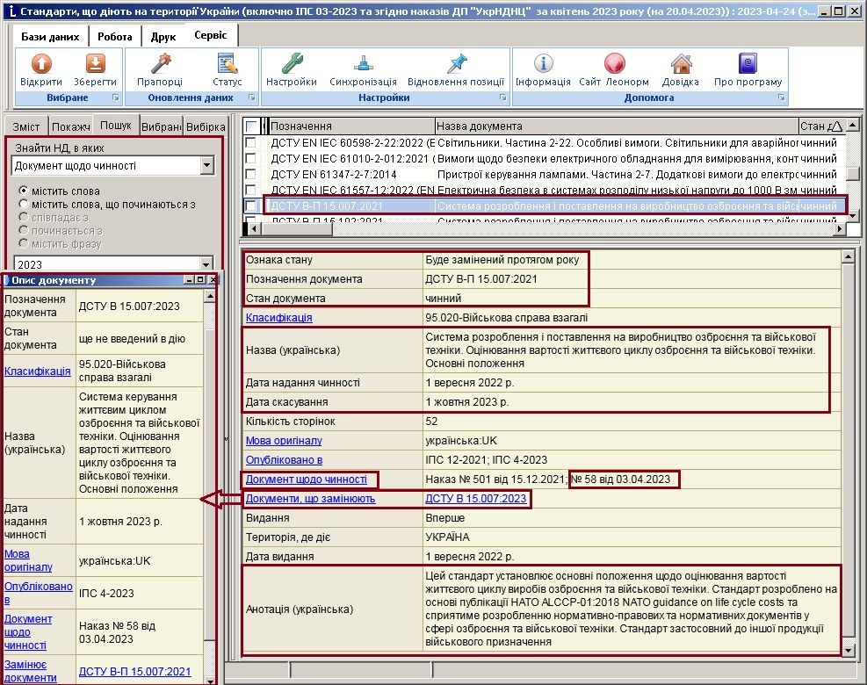
Task: Click Класифікація link in Опис документу window
Action: 38,371
